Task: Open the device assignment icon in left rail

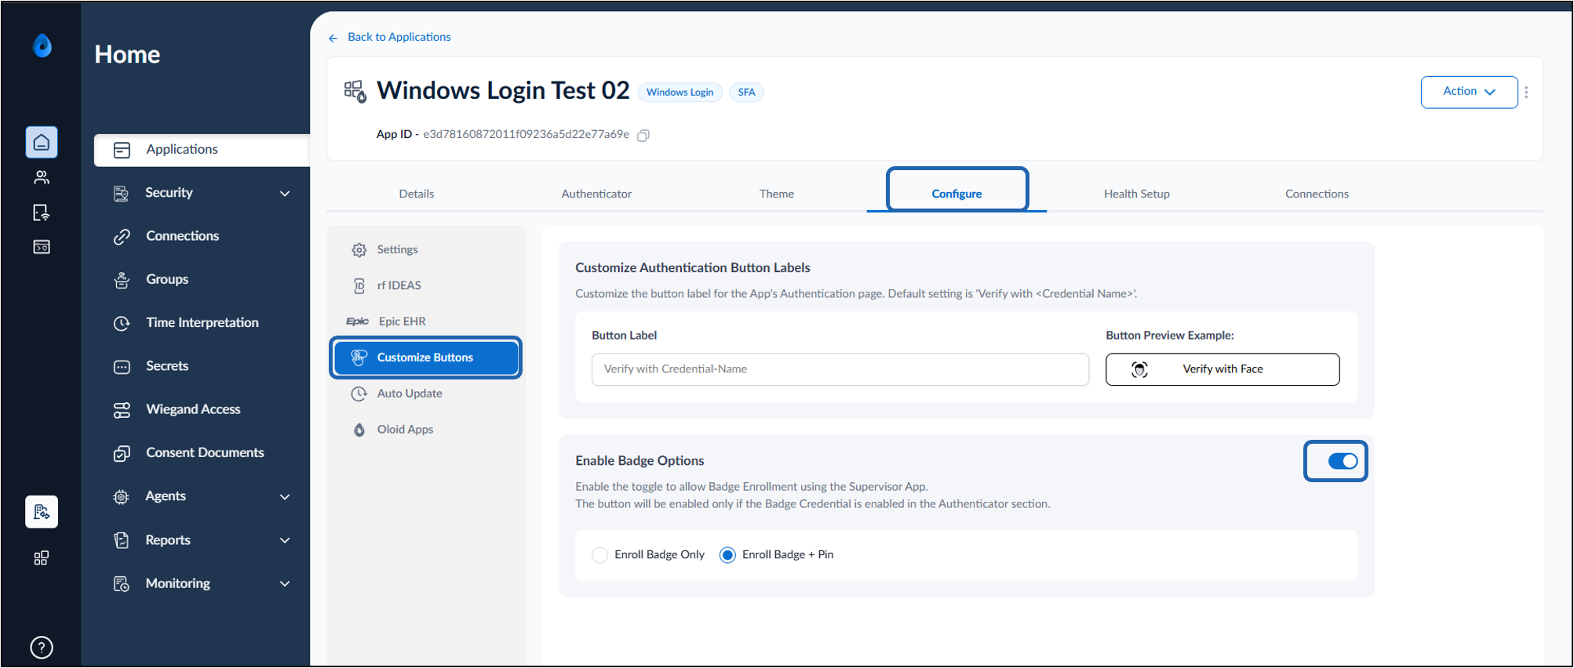Action: click(42, 212)
